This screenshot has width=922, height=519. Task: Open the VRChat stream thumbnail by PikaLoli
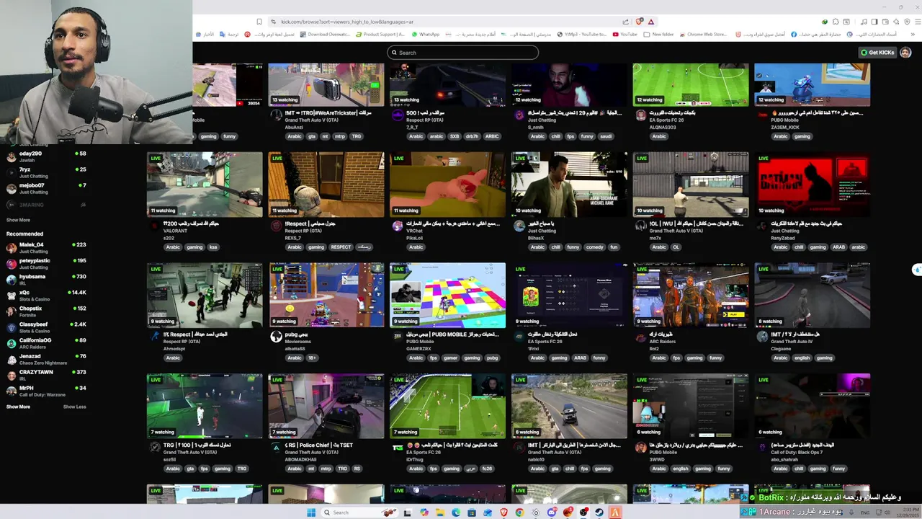coord(447,184)
